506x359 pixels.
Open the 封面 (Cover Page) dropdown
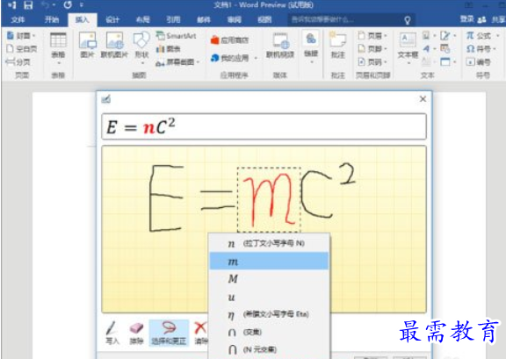(x=21, y=35)
